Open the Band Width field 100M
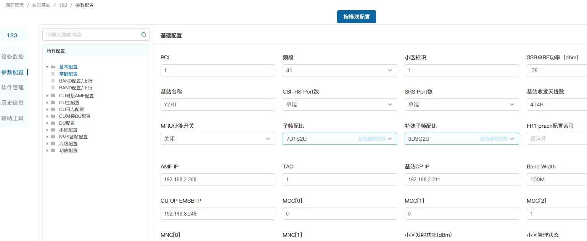Screen dimensions: 587x241 (x=557, y=179)
